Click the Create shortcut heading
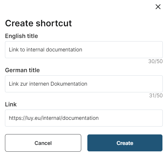The image size is (168, 154). (x=38, y=23)
